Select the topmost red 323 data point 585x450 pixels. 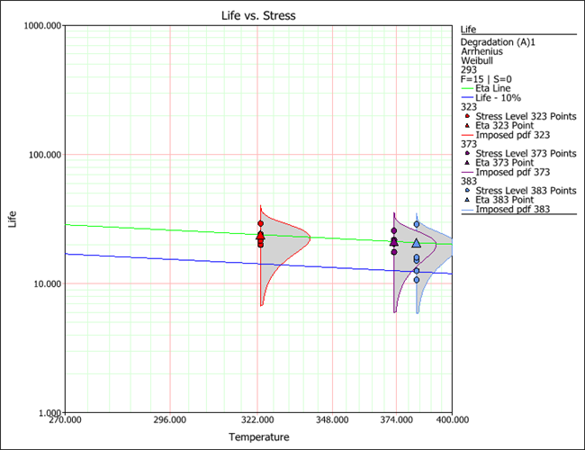point(260,223)
